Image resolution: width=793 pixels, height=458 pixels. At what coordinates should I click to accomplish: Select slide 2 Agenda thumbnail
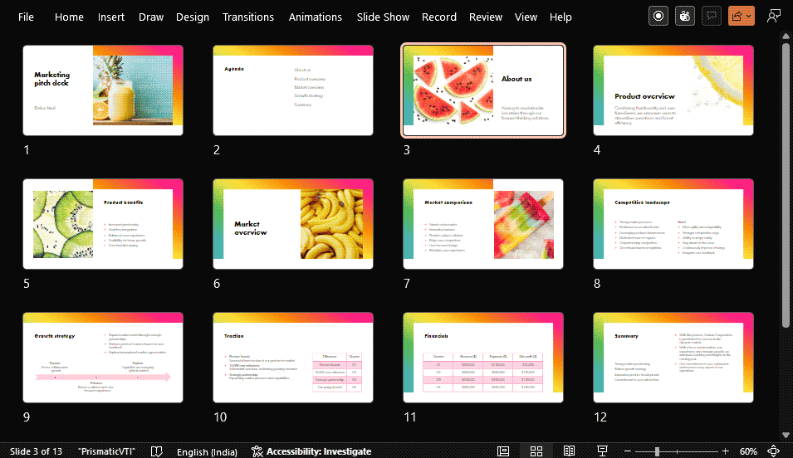tap(293, 90)
